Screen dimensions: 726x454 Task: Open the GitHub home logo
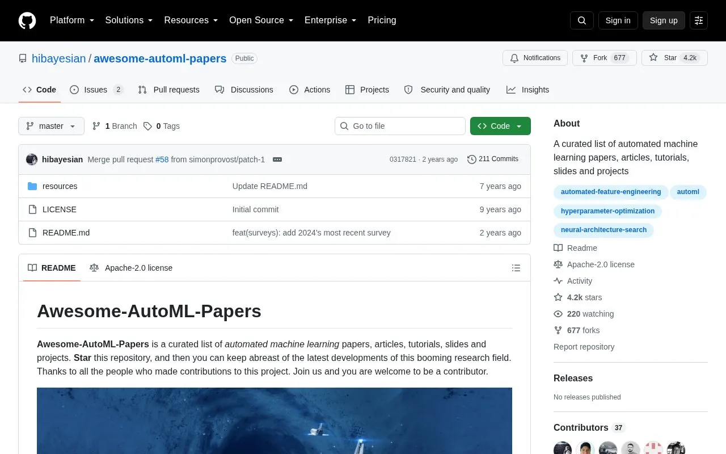coord(27,20)
